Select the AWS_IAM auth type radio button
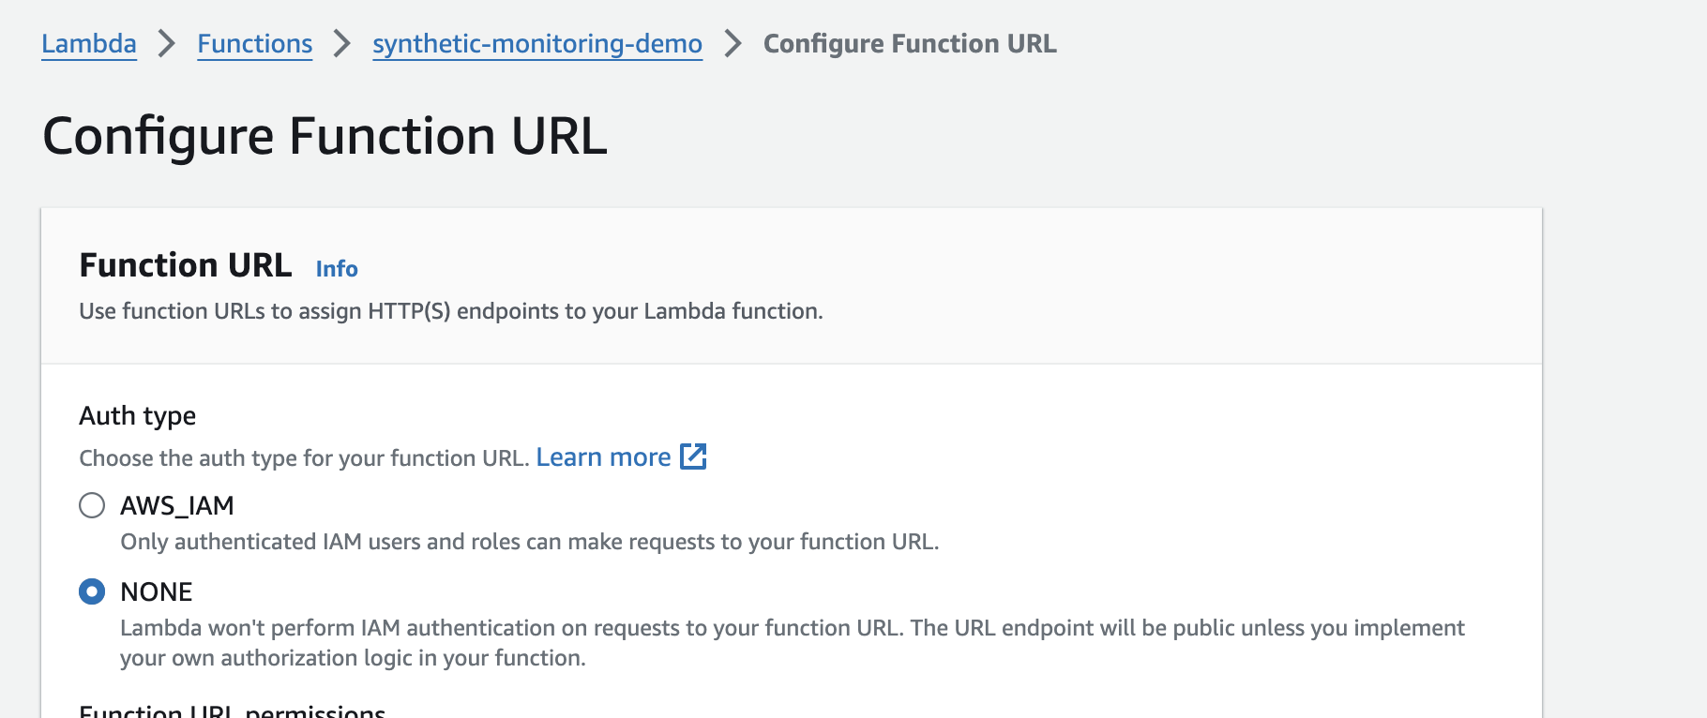 click(x=92, y=505)
